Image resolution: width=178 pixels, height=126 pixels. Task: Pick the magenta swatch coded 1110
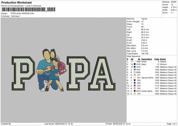pyautogui.click(x=134, y=86)
